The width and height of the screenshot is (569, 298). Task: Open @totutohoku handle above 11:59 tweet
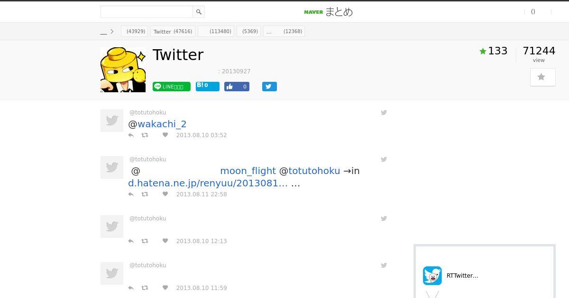(147, 265)
